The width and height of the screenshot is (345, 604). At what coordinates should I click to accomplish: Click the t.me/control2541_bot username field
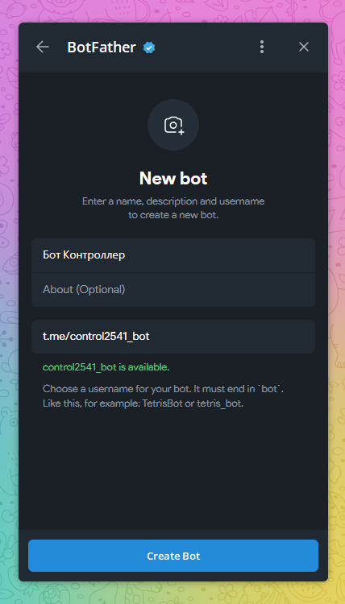coord(173,337)
